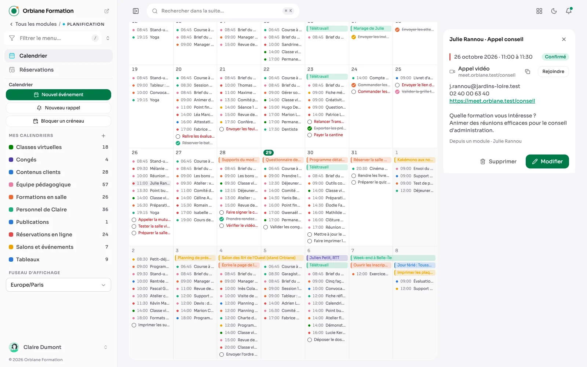Copy the meeting link with the copy icon
The height and width of the screenshot is (367, 587).
[528, 72]
